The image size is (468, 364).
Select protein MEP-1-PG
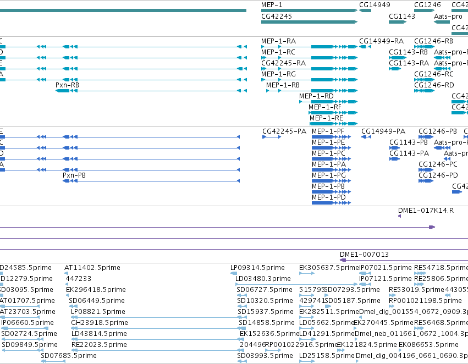click(331, 181)
